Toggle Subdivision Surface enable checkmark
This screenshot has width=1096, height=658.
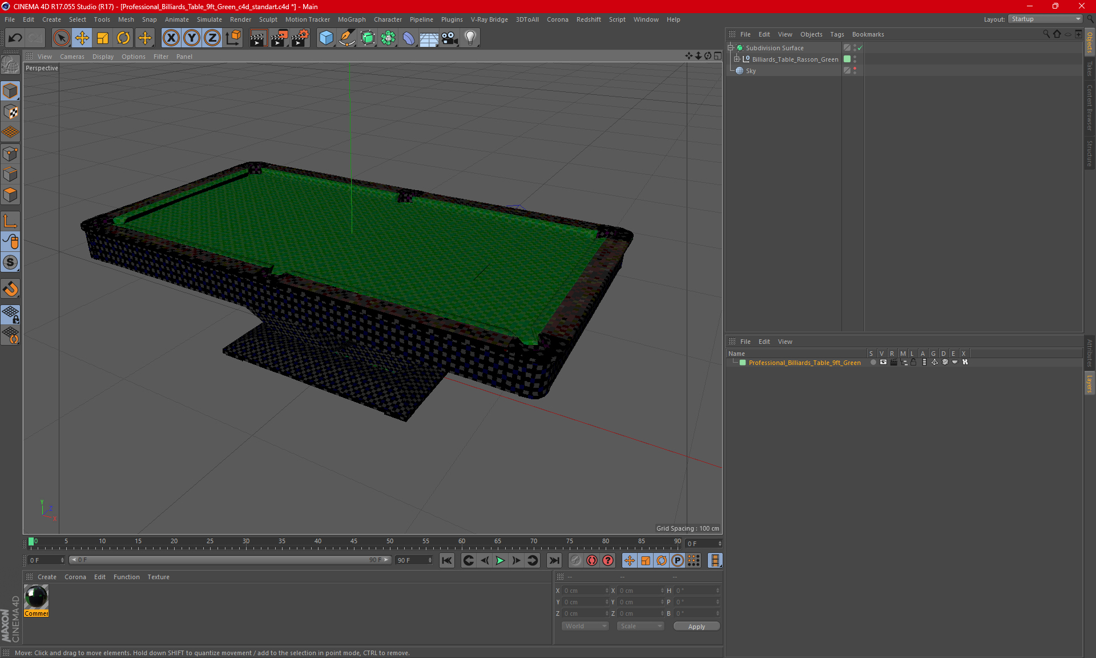click(860, 48)
